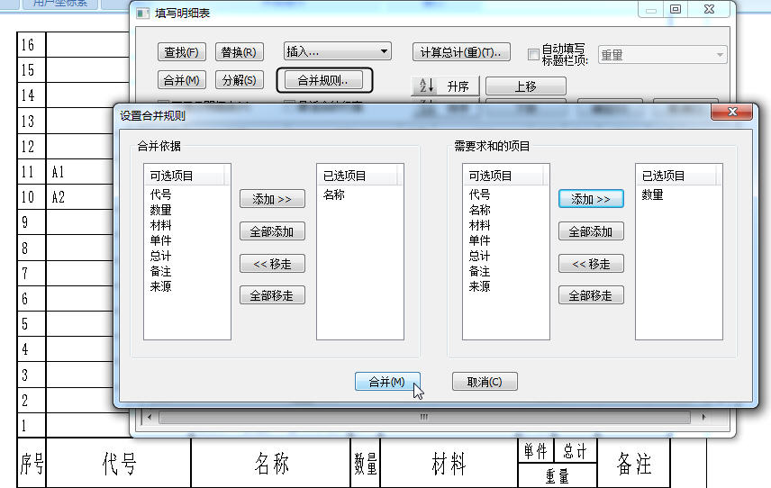
Task: Click 添加 >> in 合并依据 group
Action: (x=272, y=199)
